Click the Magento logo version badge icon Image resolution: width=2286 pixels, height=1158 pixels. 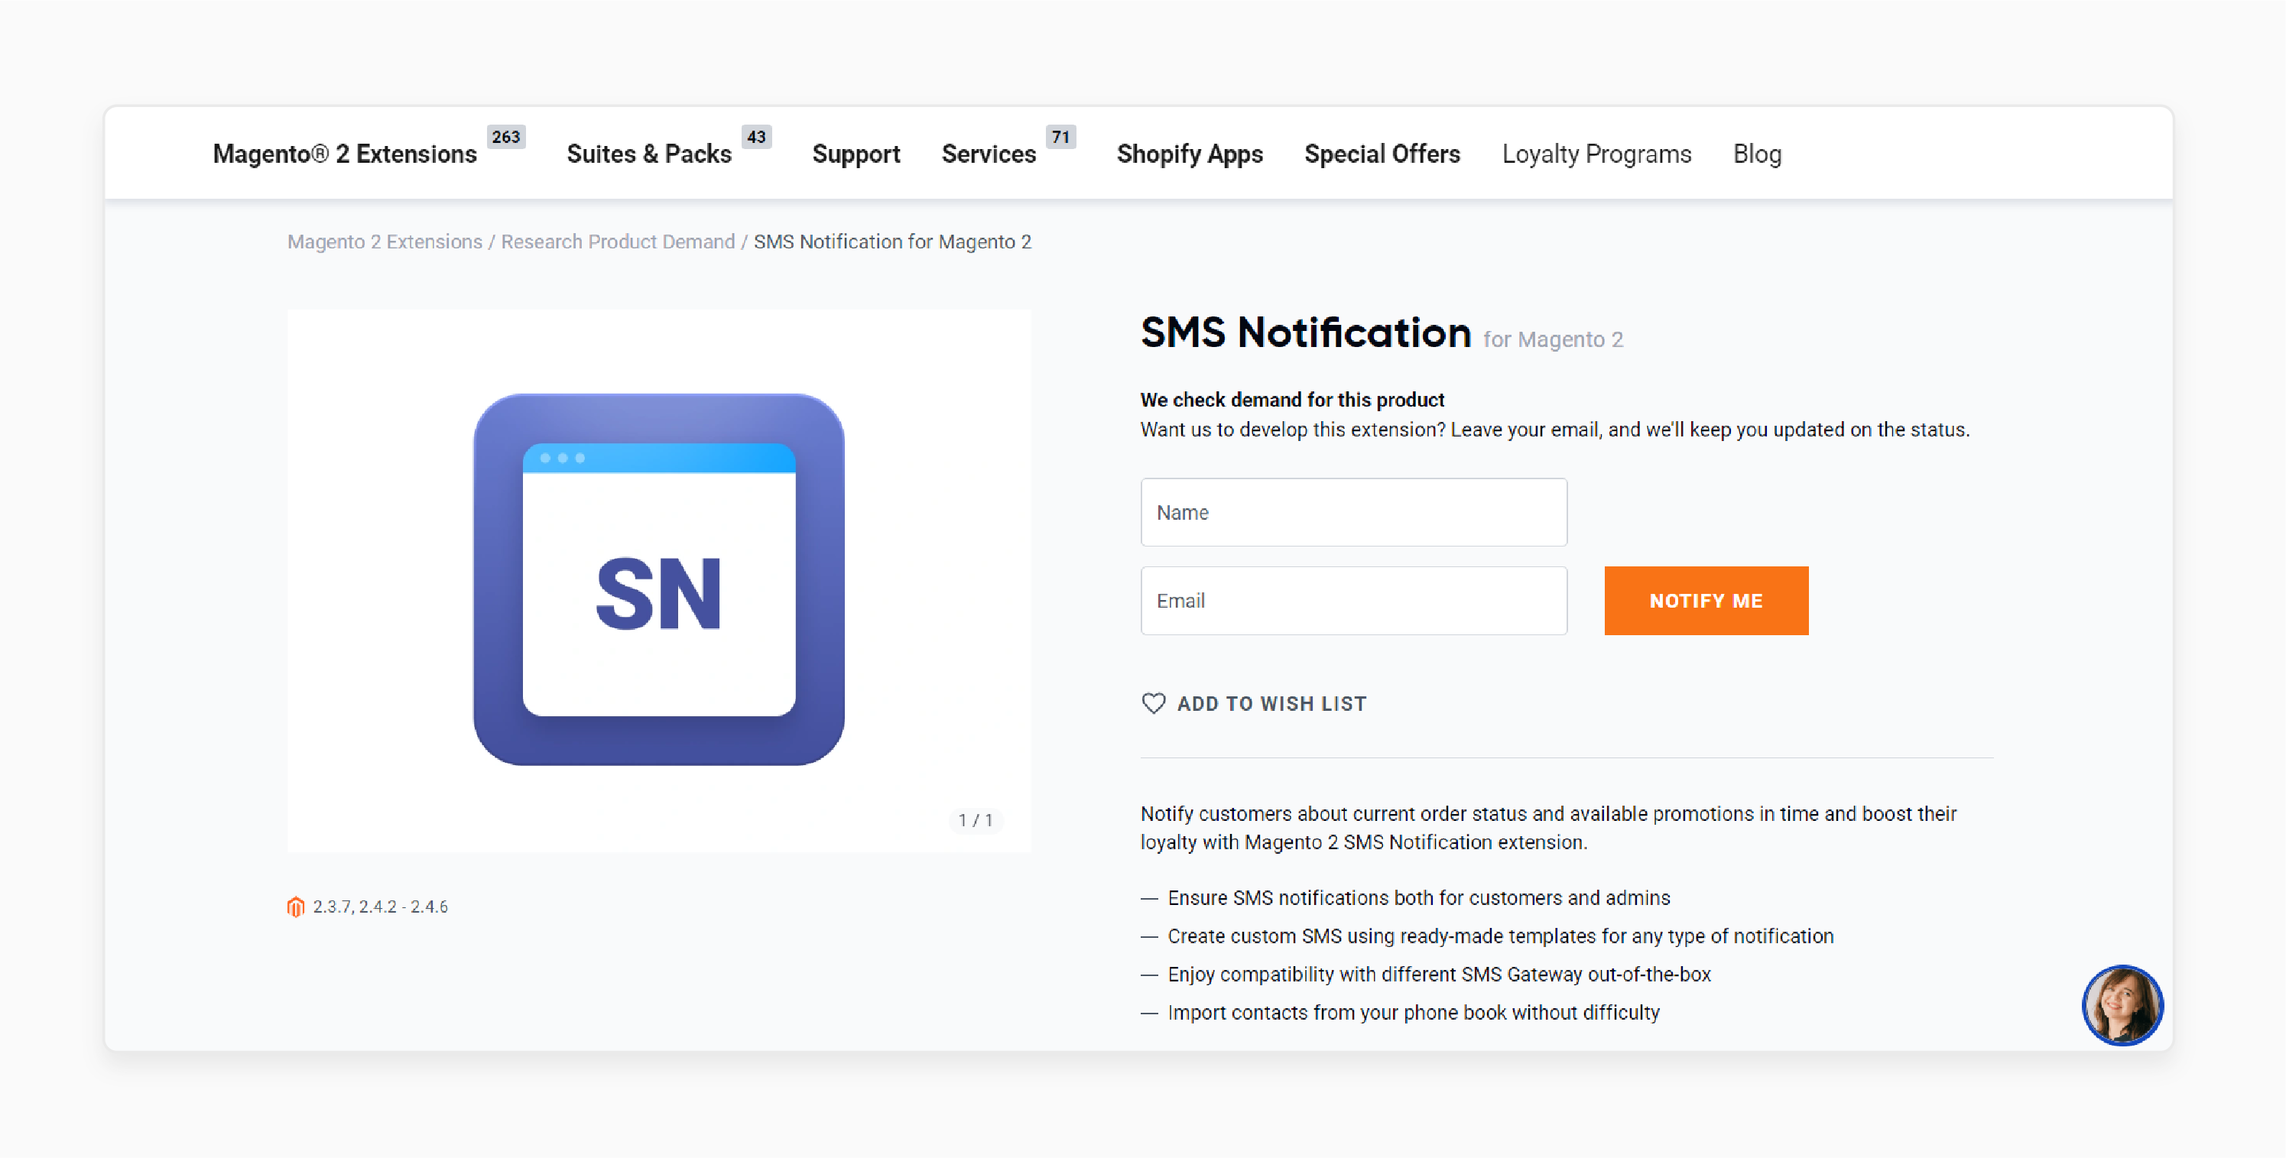point(295,906)
